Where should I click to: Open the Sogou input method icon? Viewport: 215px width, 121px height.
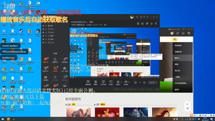[191, 115]
